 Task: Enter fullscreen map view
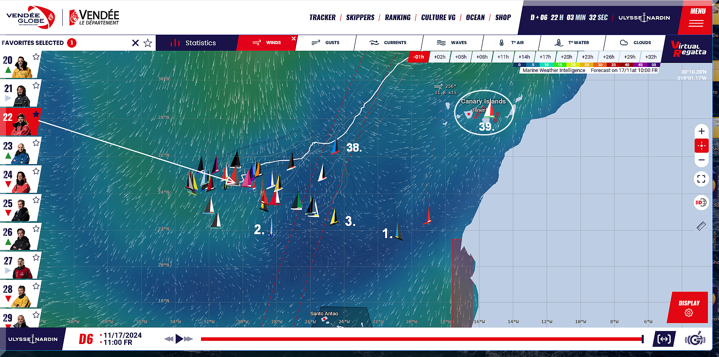tap(701, 179)
